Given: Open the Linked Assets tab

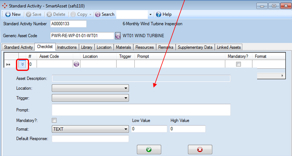Looking at the screenshot, I should pos(229,47).
